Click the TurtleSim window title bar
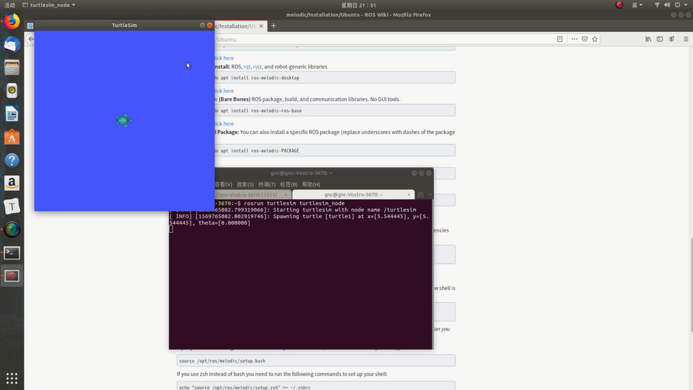This screenshot has width=693, height=390. (124, 25)
